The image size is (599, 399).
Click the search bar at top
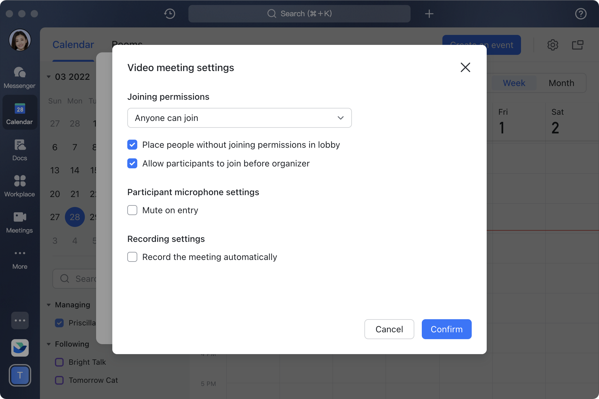(x=299, y=13)
